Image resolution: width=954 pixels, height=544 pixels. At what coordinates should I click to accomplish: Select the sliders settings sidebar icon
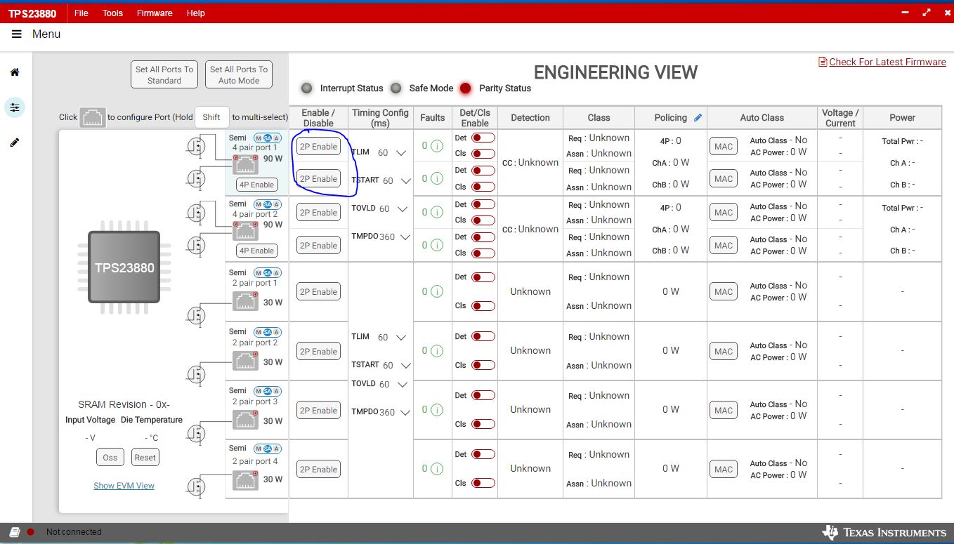pos(15,107)
